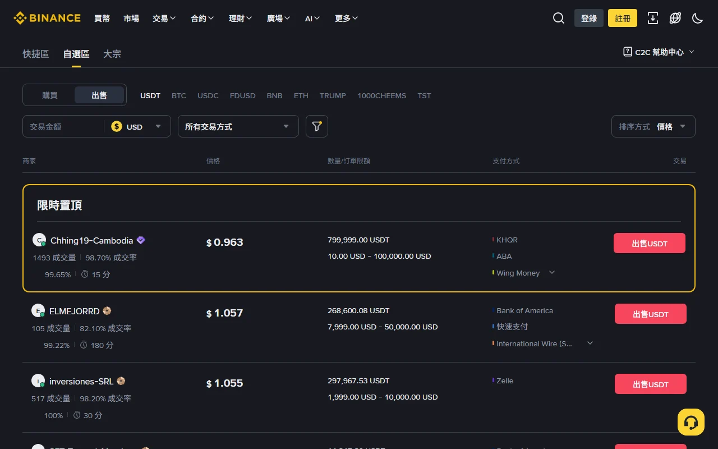The width and height of the screenshot is (718, 449).
Task: Switch to 快捷區 tab
Action: [x=36, y=54]
